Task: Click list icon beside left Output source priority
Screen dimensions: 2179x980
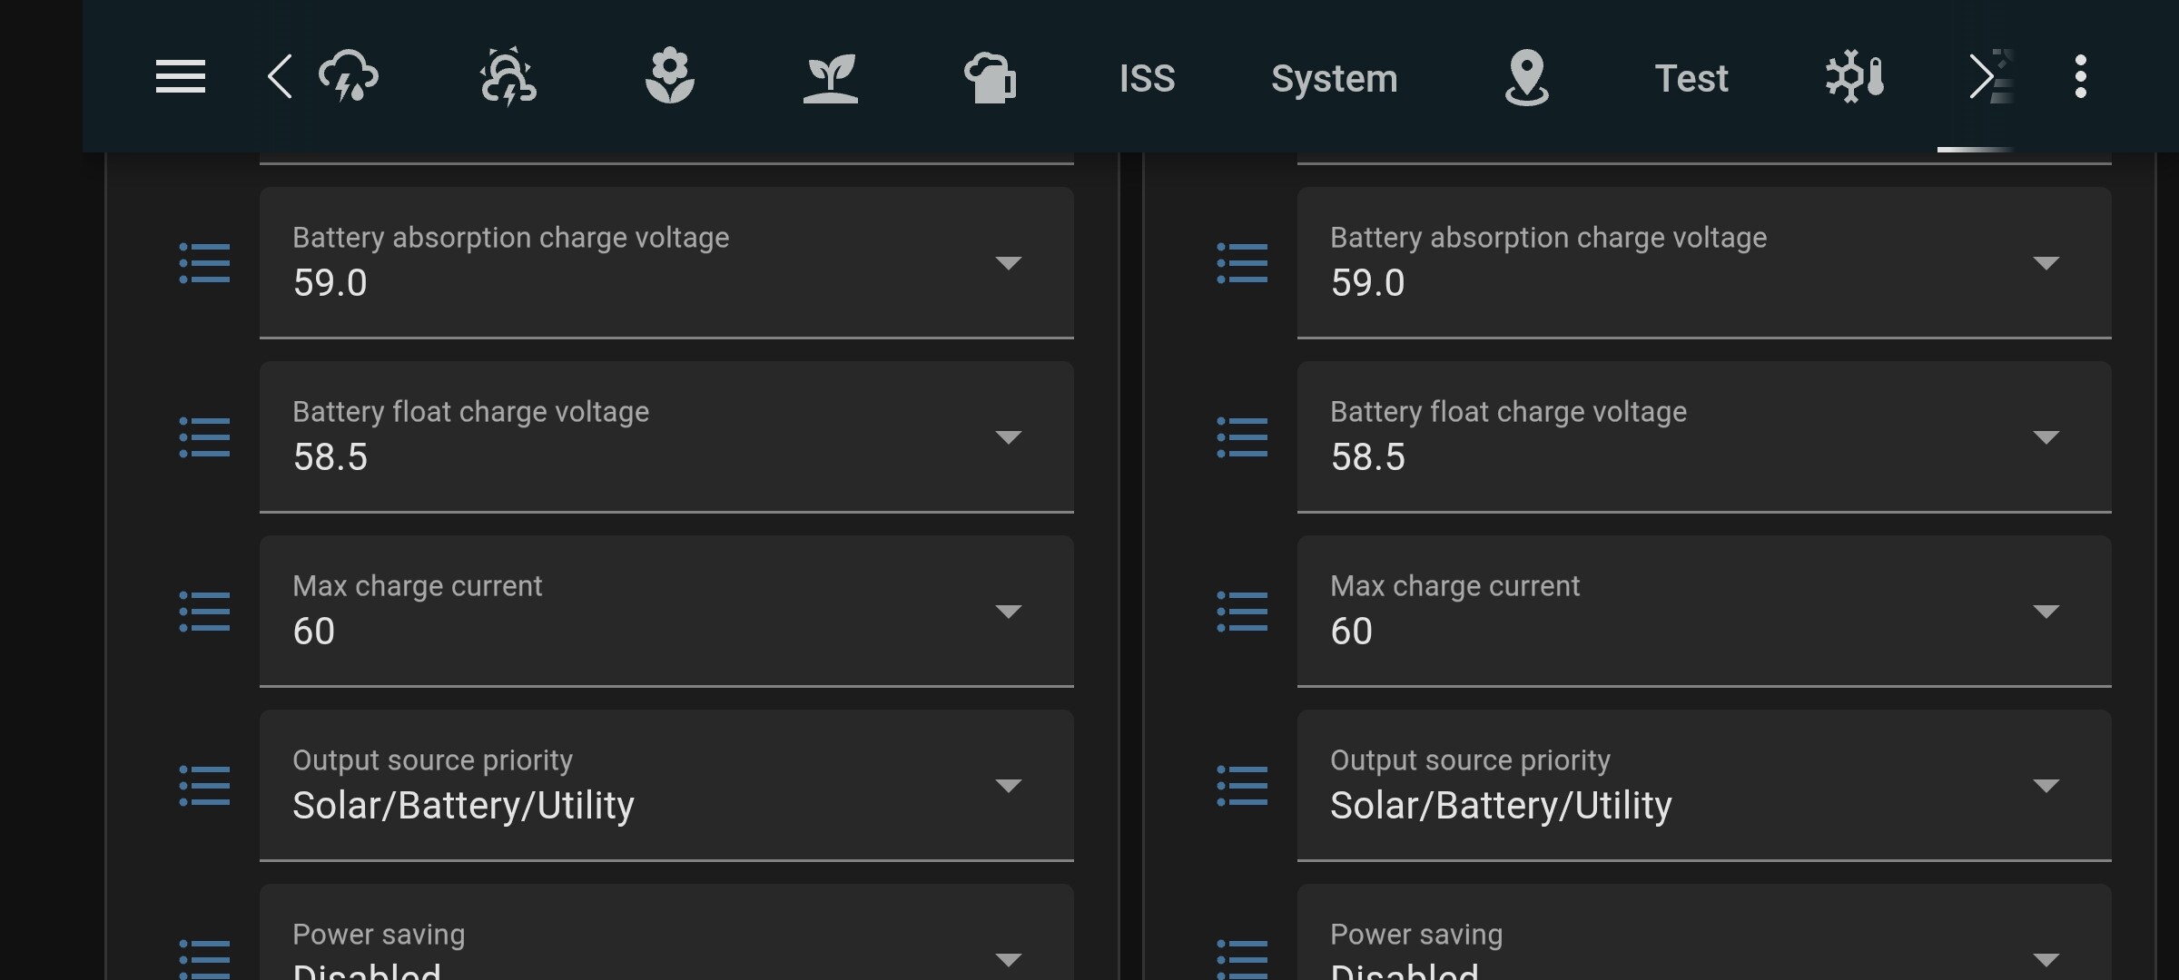Action: pos(204,786)
